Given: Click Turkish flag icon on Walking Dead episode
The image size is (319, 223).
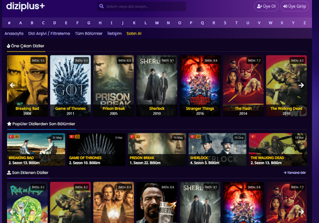Looking at the screenshot, I should pos(253,136).
